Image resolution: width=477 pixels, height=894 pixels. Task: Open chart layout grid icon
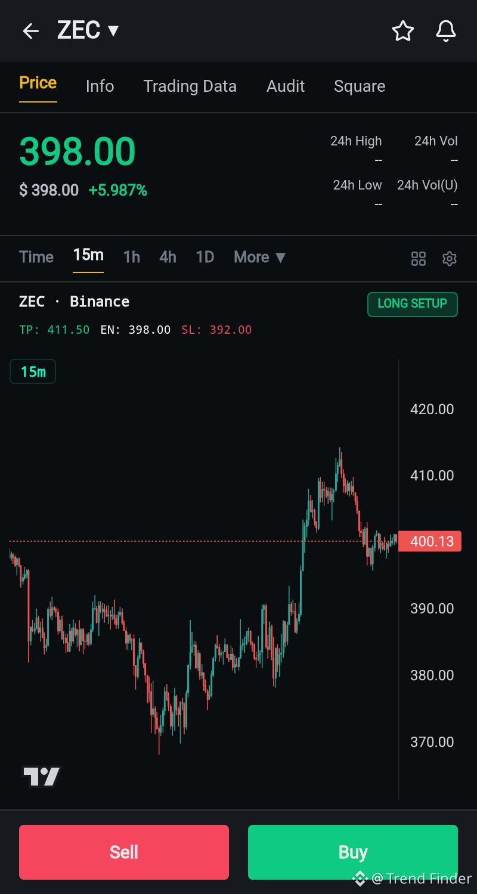click(419, 259)
